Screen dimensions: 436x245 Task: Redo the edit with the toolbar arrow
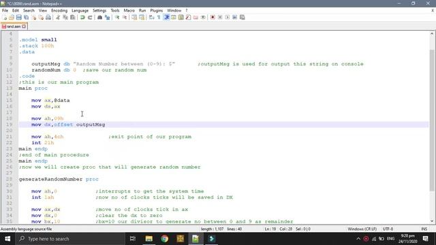pyautogui.click(x=90, y=18)
